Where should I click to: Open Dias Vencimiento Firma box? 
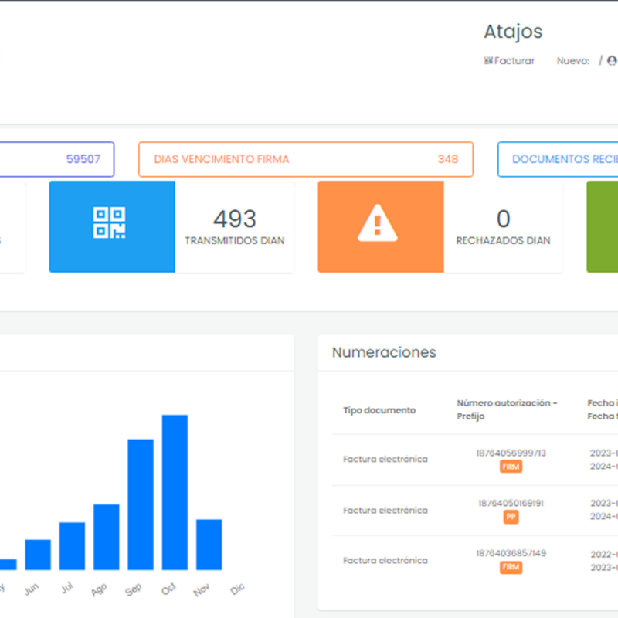point(305,159)
